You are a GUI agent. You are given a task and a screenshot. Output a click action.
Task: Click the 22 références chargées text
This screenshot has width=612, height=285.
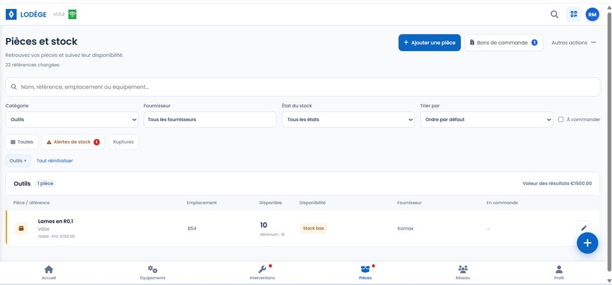pos(33,65)
